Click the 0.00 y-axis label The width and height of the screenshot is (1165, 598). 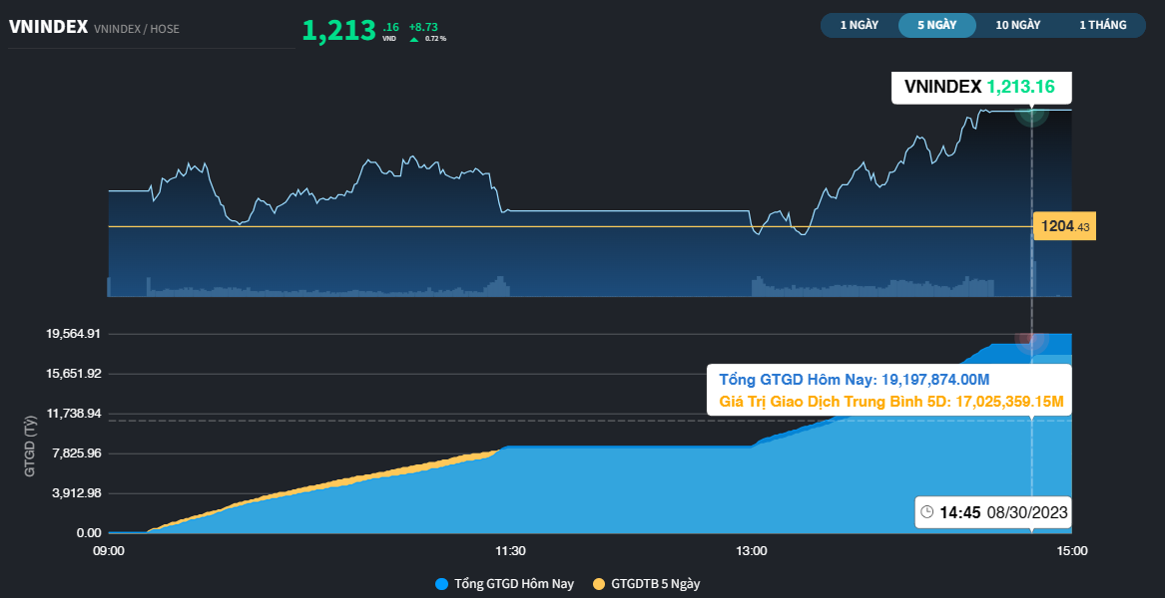click(x=89, y=532)
